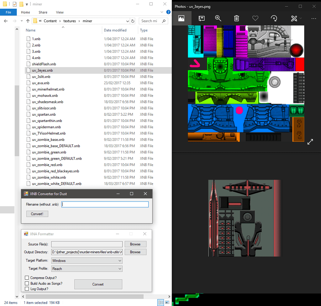Click the Convert! button in XNB Converter
The image size is (321, 306).
(37, 214)
